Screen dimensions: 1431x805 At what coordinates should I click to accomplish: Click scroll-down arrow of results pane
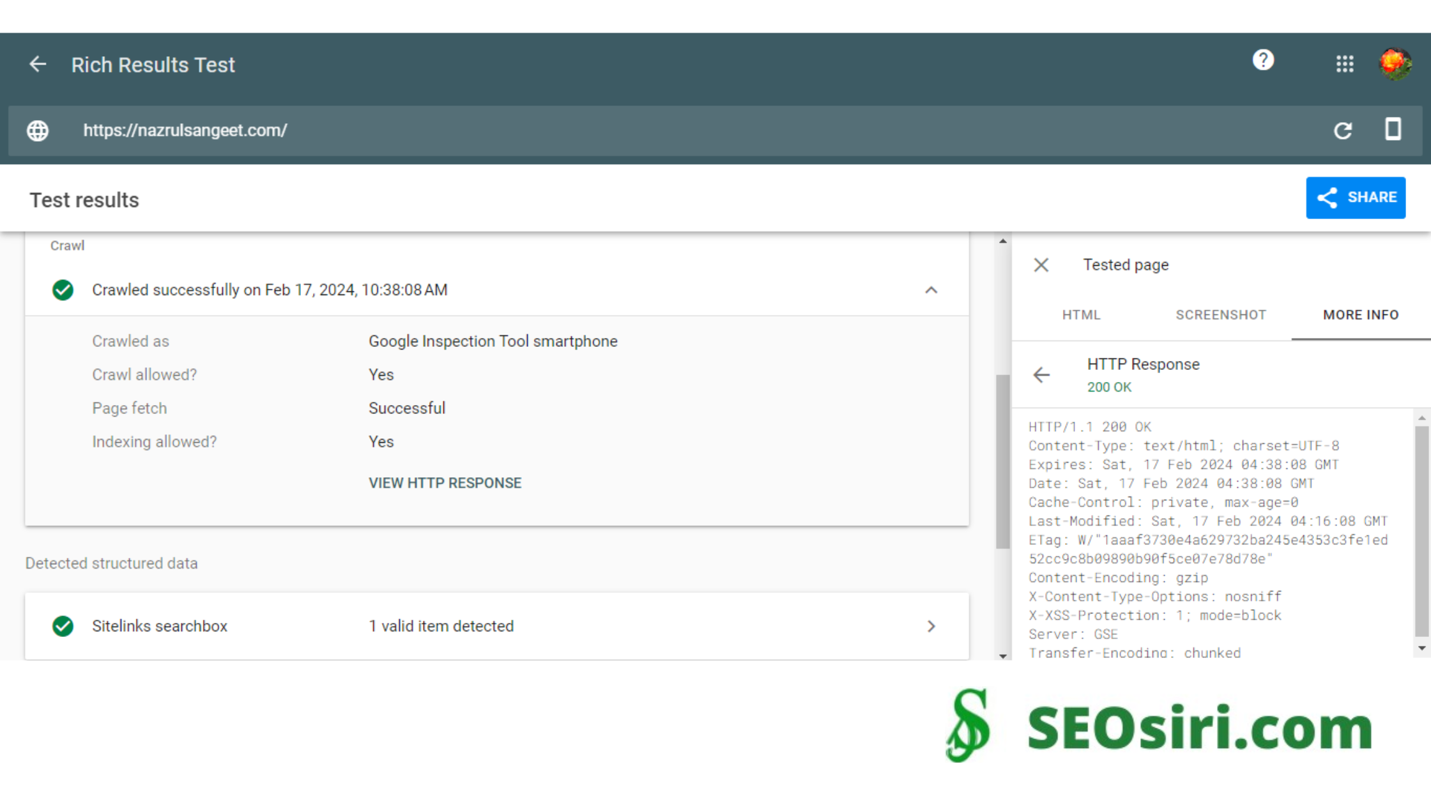click(1003, 656)
